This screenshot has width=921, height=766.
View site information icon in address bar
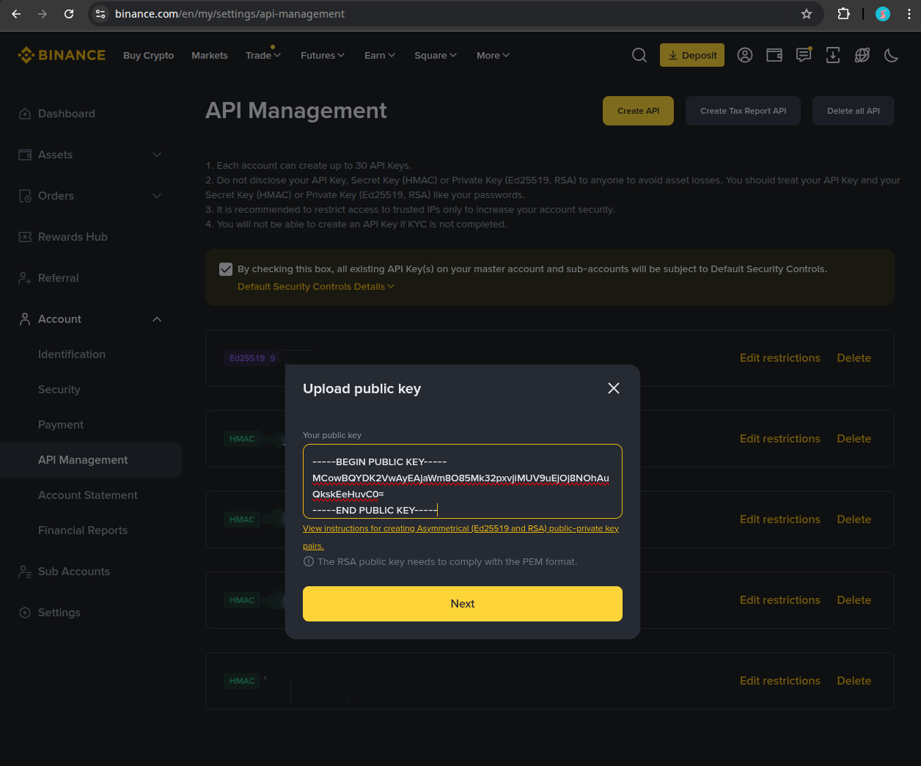[101, 14]
